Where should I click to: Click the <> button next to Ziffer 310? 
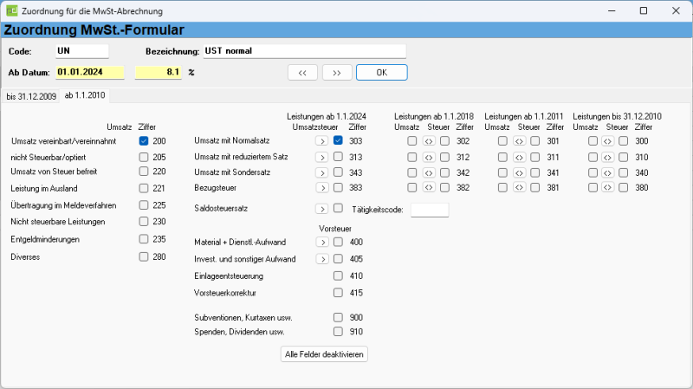[608, 158]
